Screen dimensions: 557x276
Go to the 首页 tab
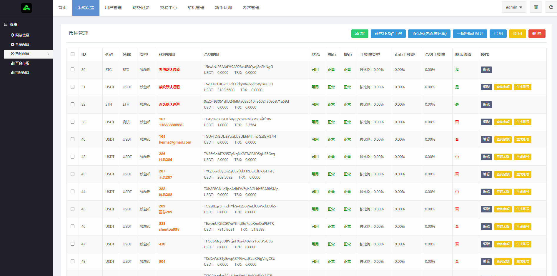(x=62, y=8)
